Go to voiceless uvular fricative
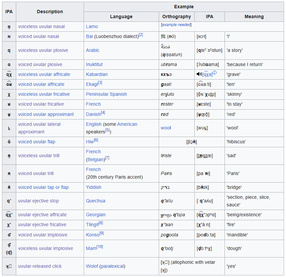This screenshot has height=277, width=286. pyautogui.click(x=44, y=94)
